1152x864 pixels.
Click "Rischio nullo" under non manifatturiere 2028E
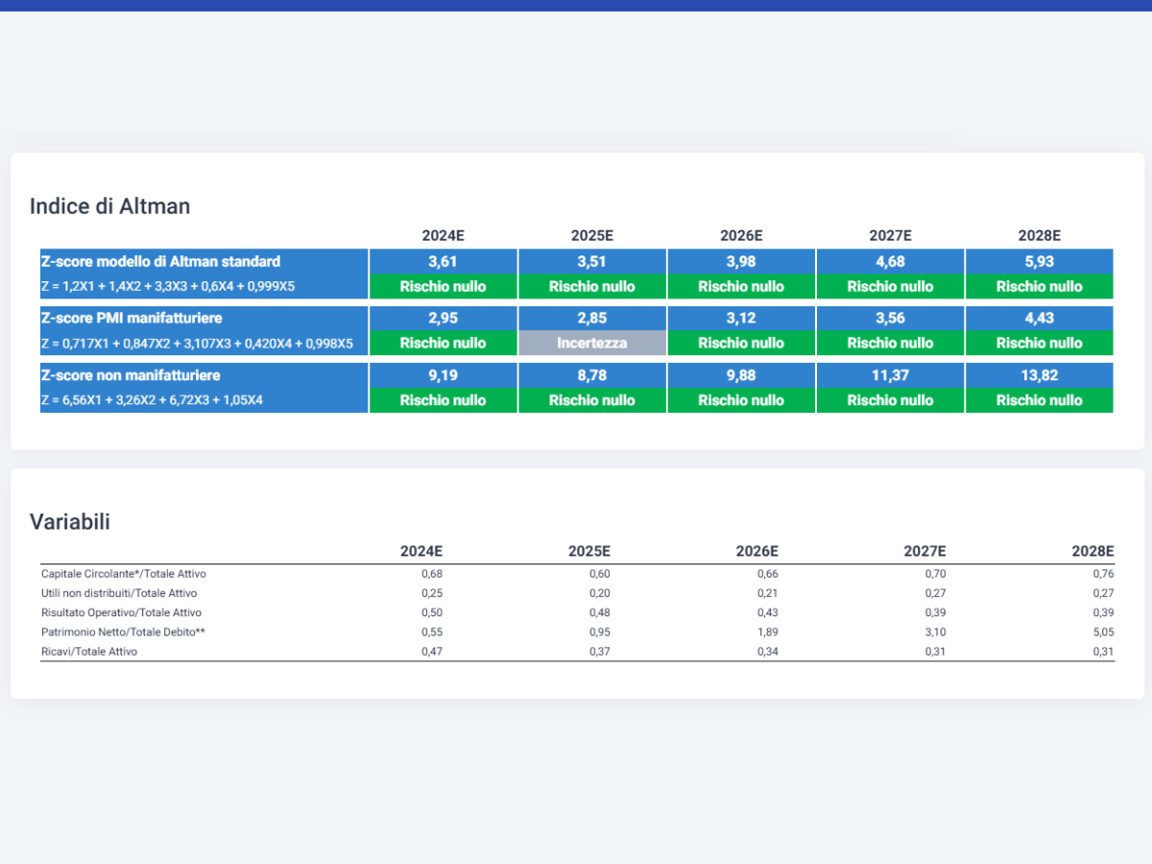1040,400
